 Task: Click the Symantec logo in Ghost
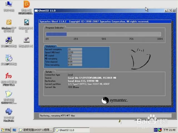[x=115, y=100]
